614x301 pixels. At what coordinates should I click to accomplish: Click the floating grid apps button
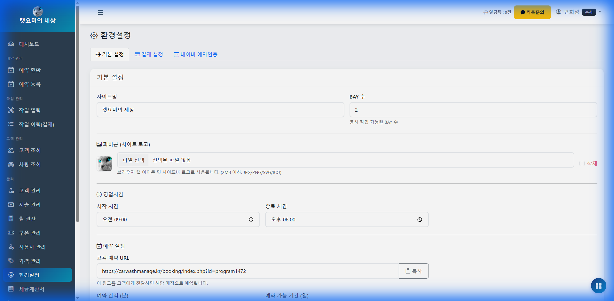click(x=599, y=286)
